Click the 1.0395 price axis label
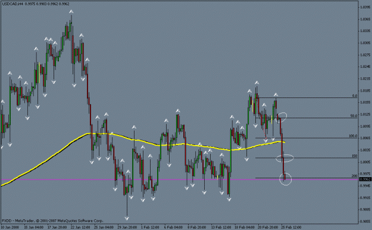The width and height of the screenshot is (372, 230). [x=365, y=7]
